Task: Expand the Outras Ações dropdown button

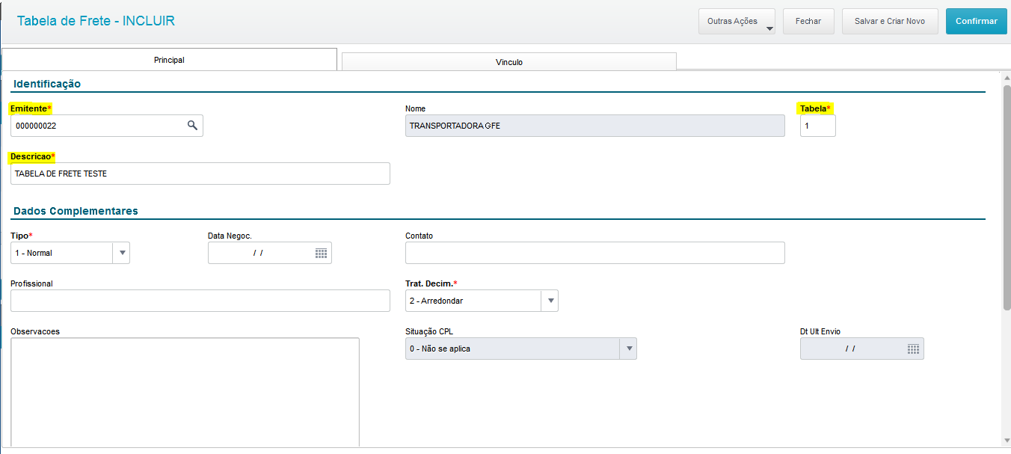Action: (x=737, y=22)
